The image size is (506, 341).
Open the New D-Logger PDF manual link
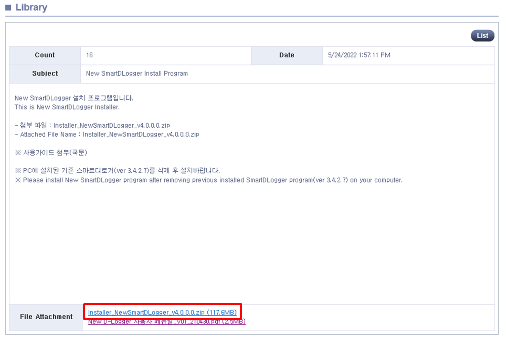pos(167,322)
